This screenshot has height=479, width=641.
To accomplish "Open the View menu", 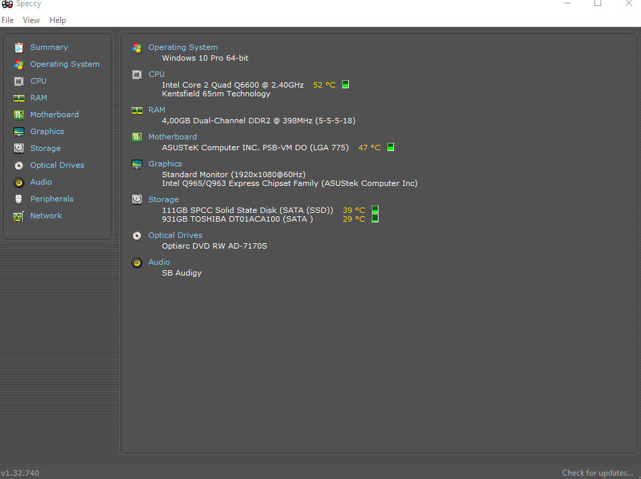I will click(31, 20).
